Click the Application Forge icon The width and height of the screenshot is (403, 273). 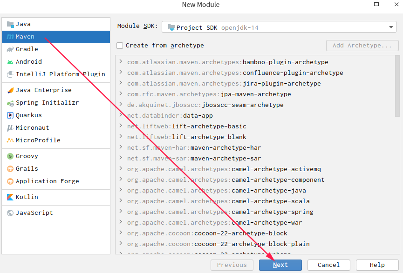pyautogui.click(x=10, y=181)
